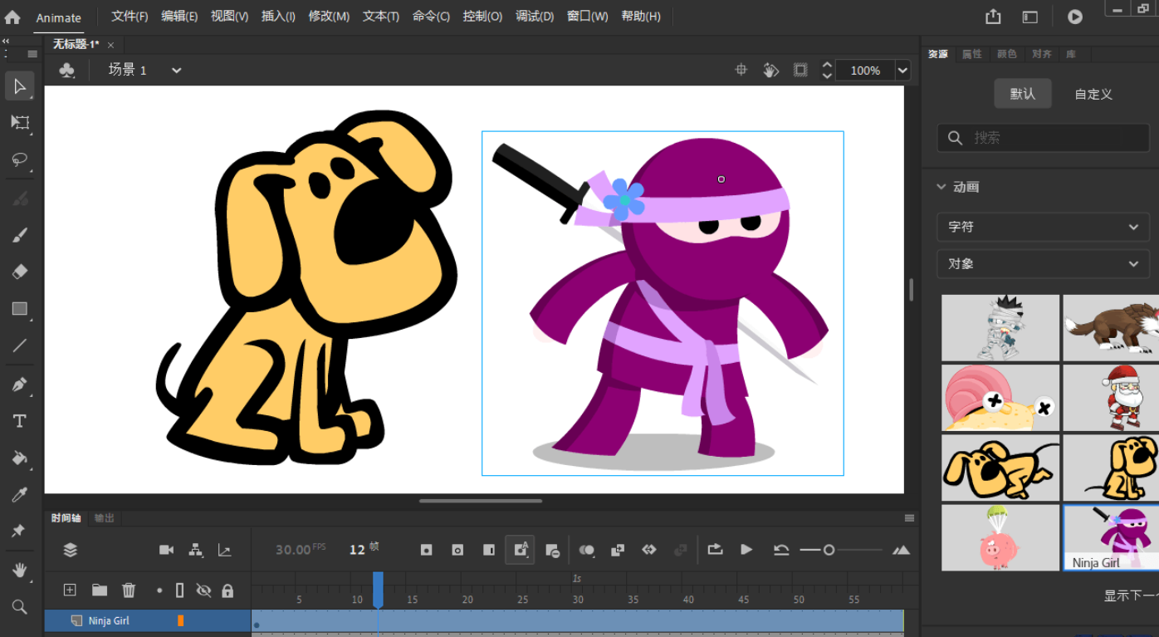Select the Lasso tool
Viewport: 1159px width, 637px height.
[20, 159]
